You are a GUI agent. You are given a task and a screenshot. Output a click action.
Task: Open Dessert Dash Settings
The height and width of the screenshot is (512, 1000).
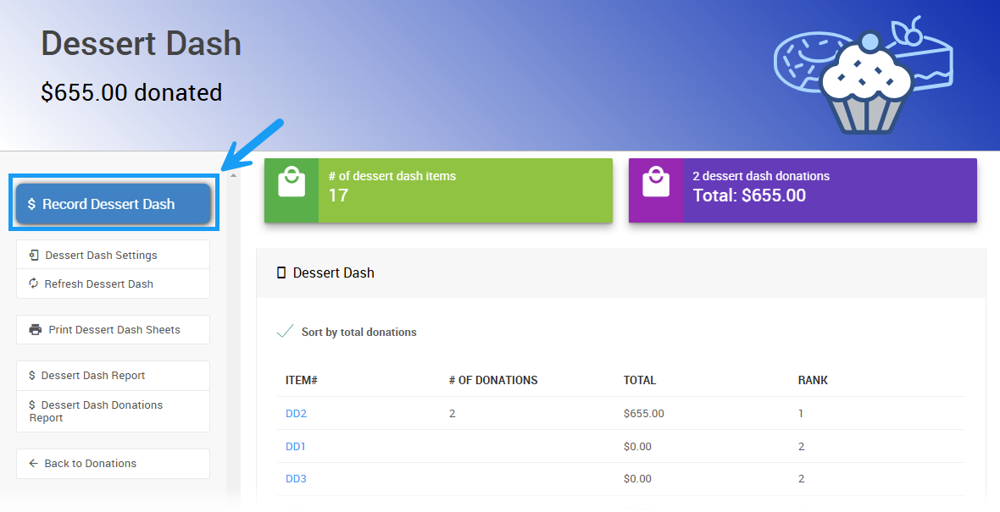tap(101, 255)
